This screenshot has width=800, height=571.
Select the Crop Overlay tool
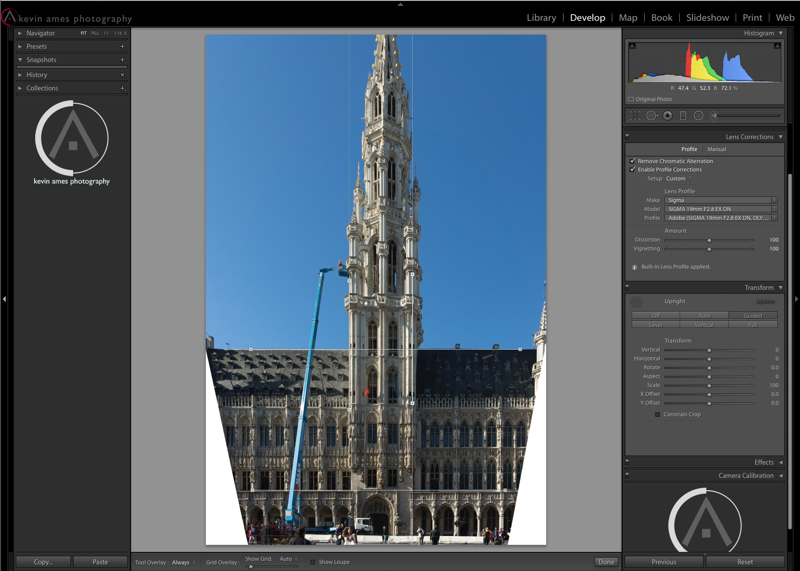(635, 116)
